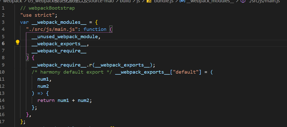The image size is (287, 127).
Task: Click '__webpack_modules__' variable on line 3
Action: 59,22
